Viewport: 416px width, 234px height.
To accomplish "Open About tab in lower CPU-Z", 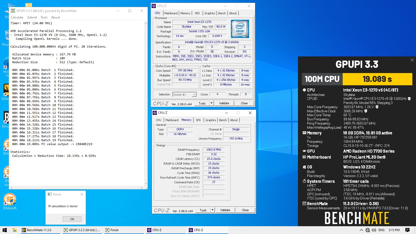I will (x=234, y=120).
